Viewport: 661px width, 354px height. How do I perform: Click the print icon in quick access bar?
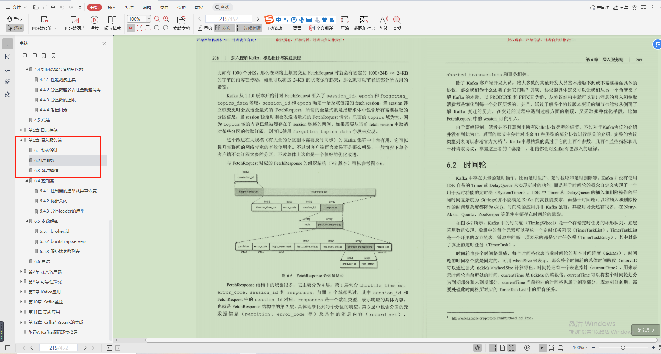click(x=53, y=7)
